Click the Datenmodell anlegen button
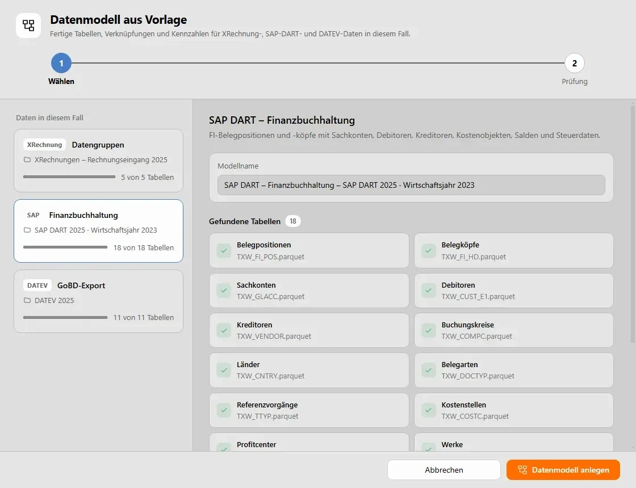The width and height of the screenshot is (636, 488). [x=563, y=470]
